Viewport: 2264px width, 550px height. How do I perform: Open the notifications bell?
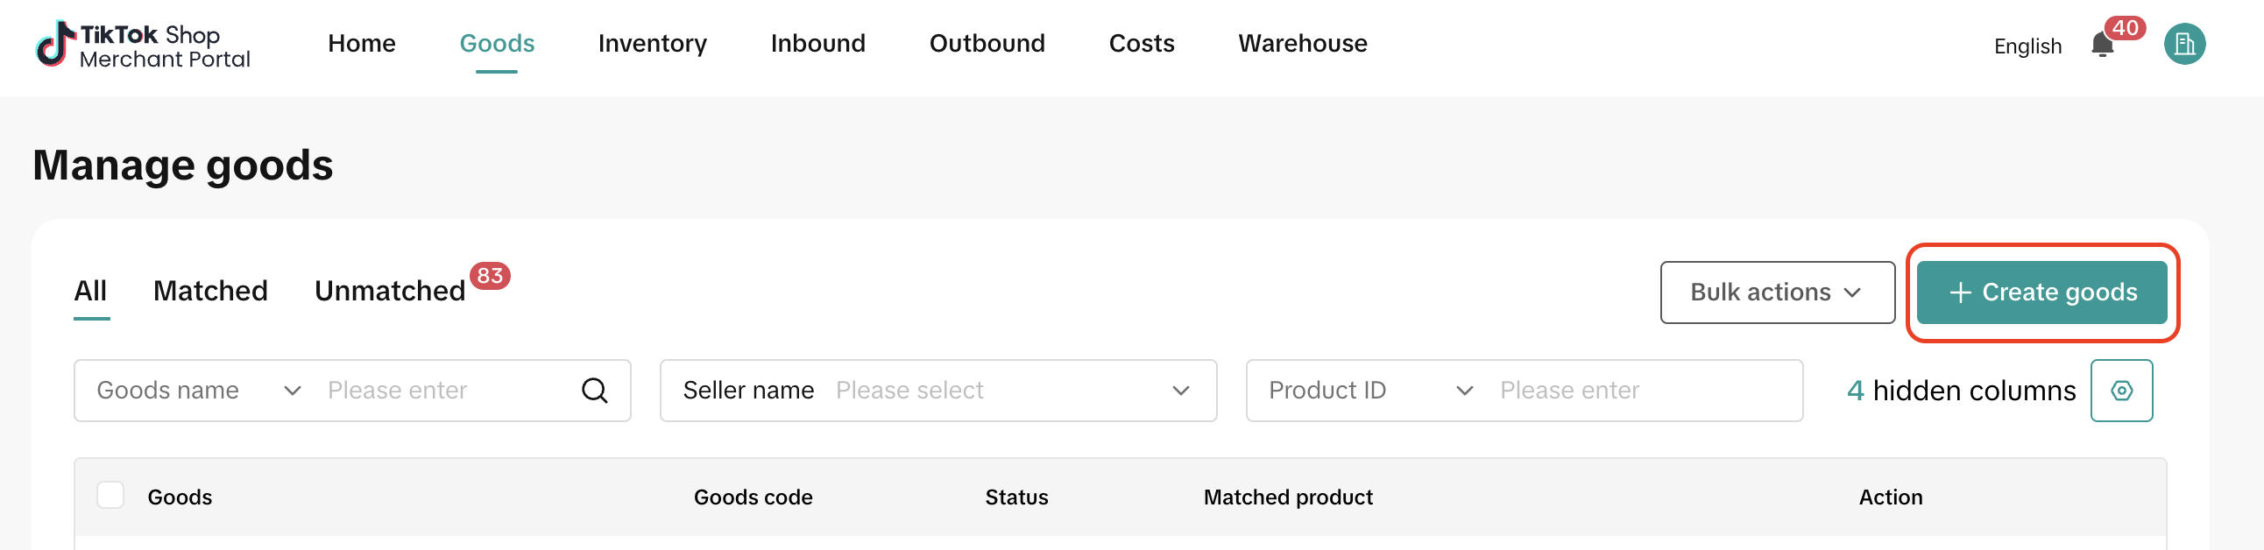[x=2101, y=45]
